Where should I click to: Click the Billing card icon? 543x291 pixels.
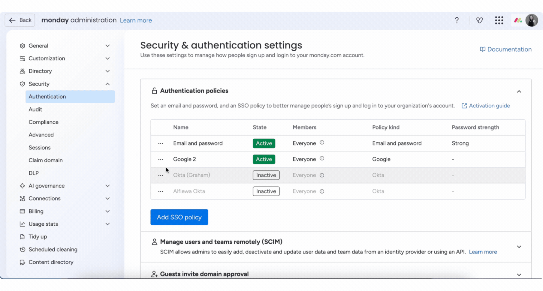coord(22,211)
